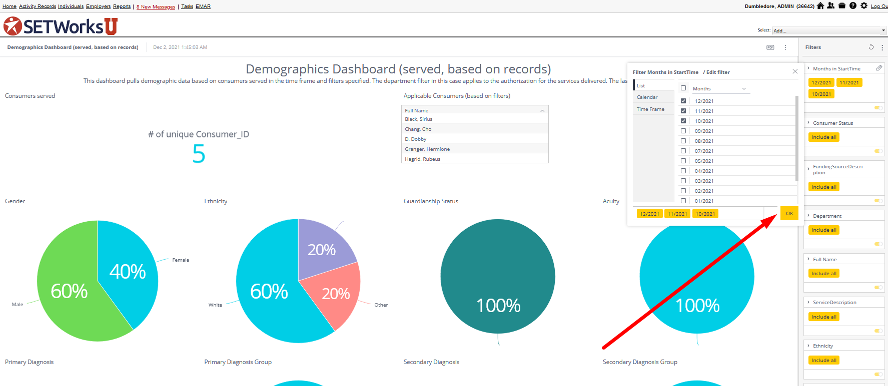Open the Select Add... dropdown
This screenshot has height=386, width=888.
829,30
